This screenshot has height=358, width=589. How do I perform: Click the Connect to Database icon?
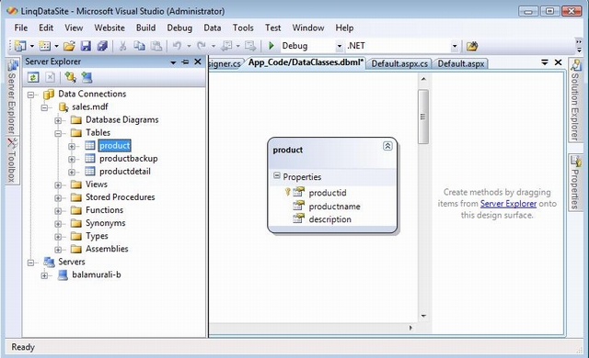[70, 77]
